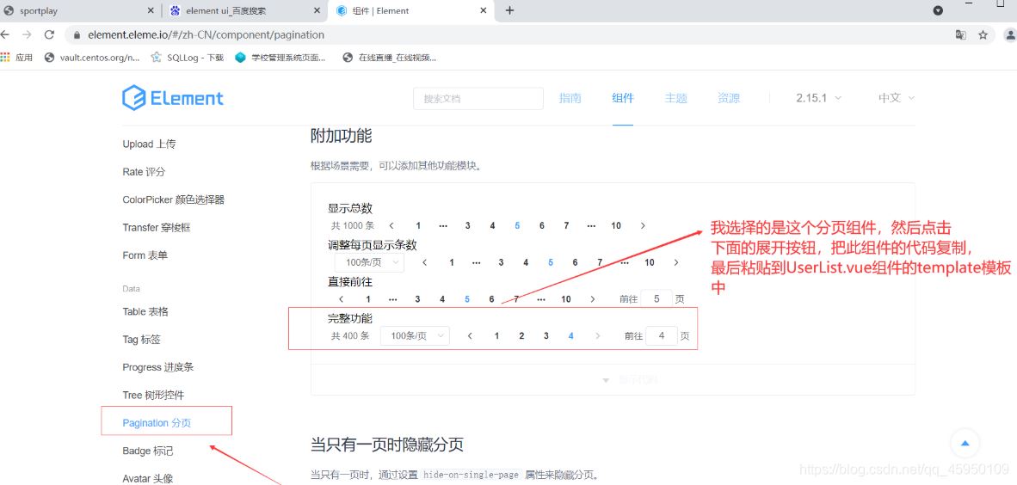The image size is (1017, 485).
Task: Click the site lock icon
Action: (77, 35)
